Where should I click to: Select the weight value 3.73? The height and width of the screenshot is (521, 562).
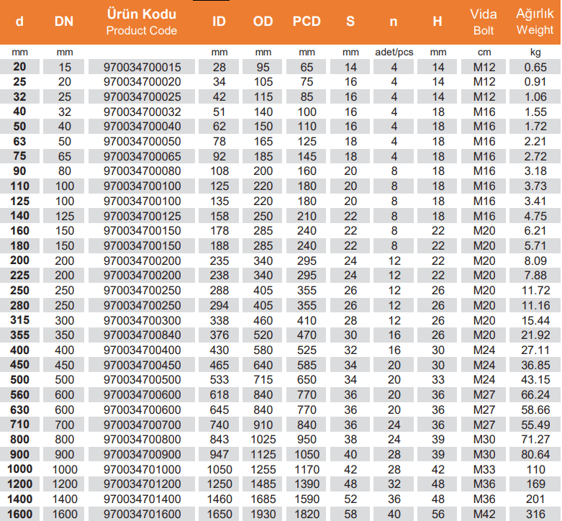[535, 186]
